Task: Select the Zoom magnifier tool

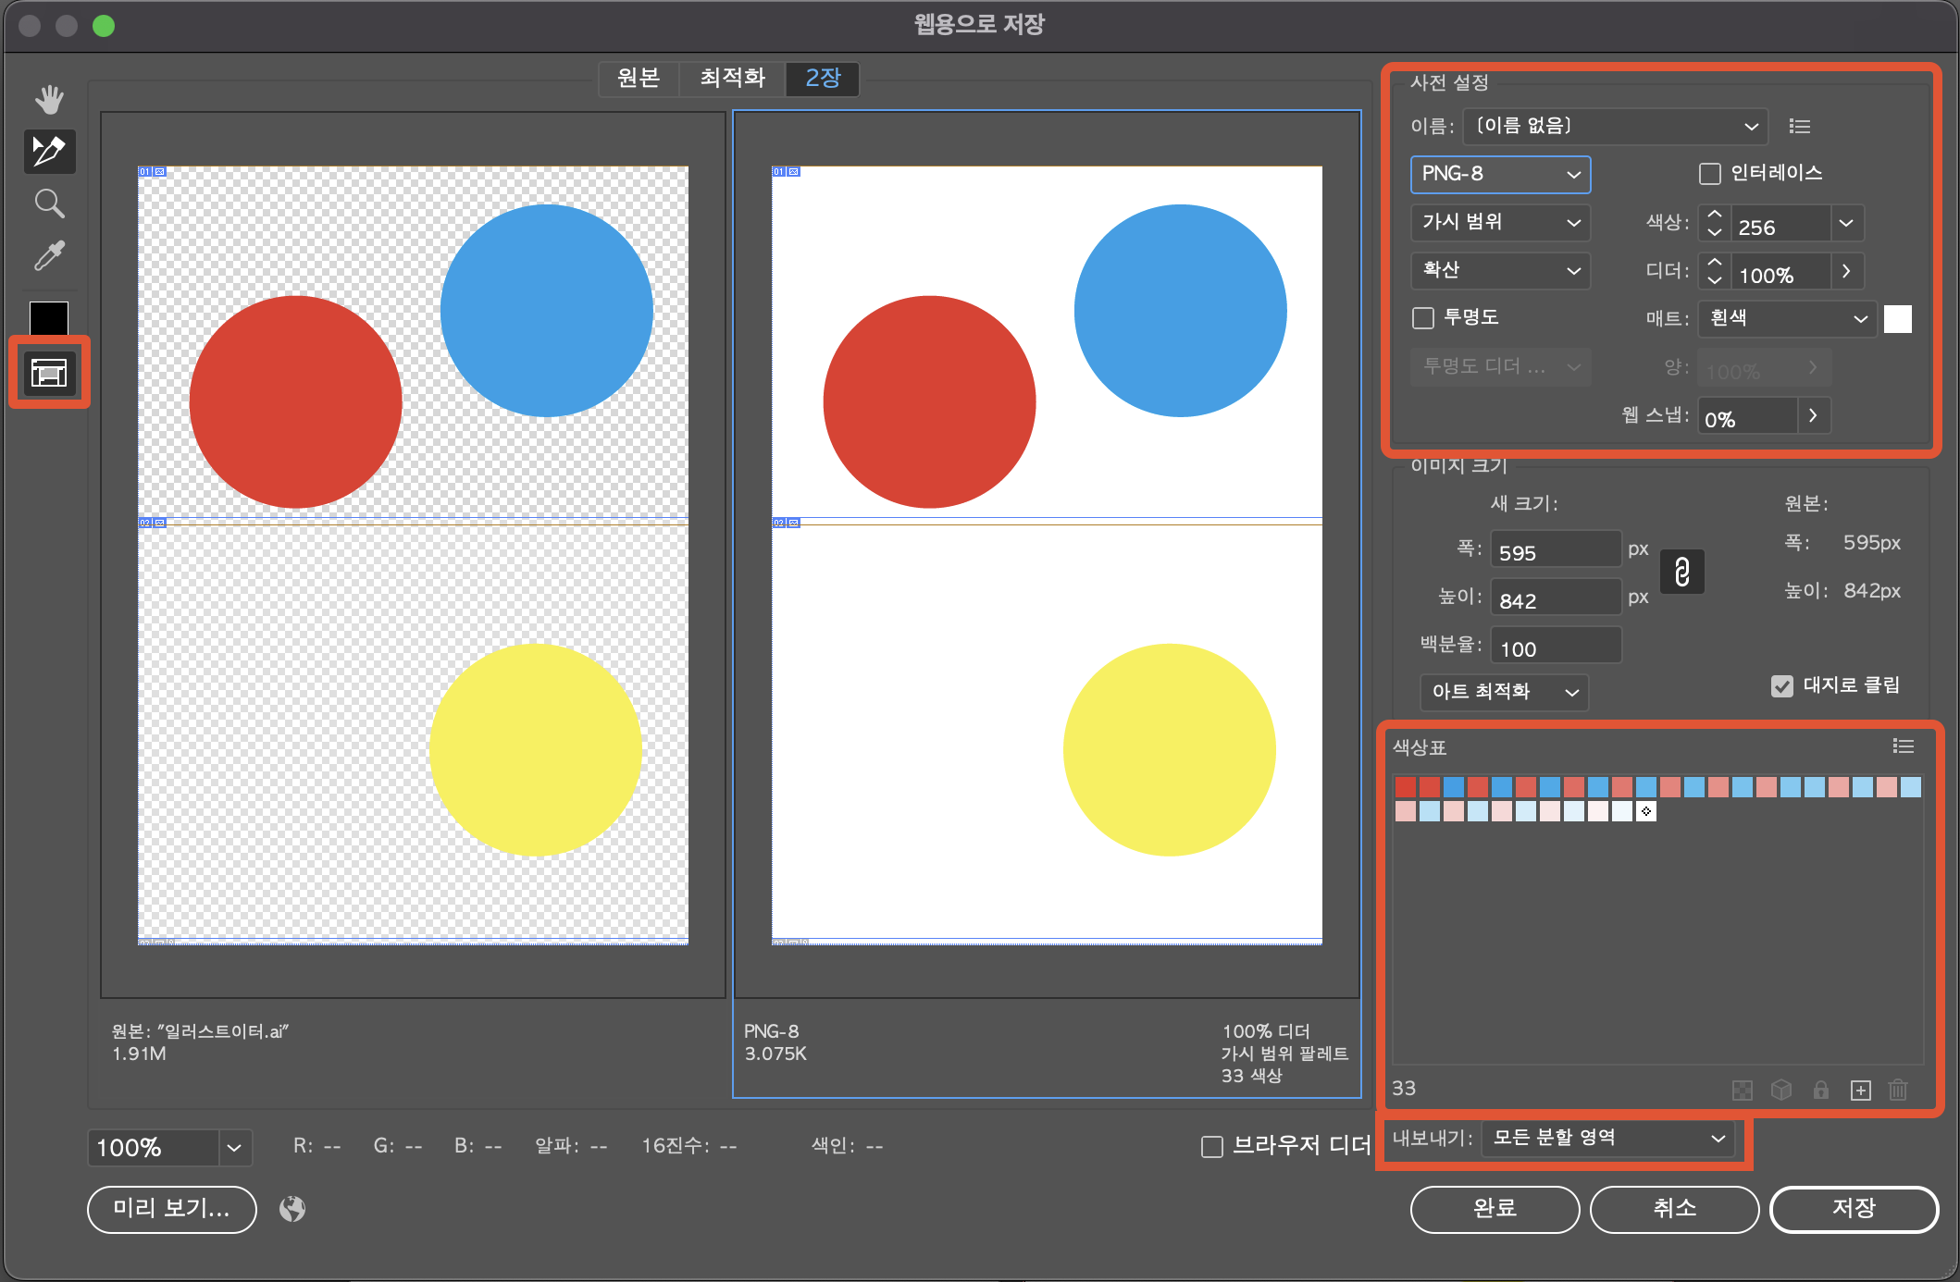Action: [x=49, y=203]
